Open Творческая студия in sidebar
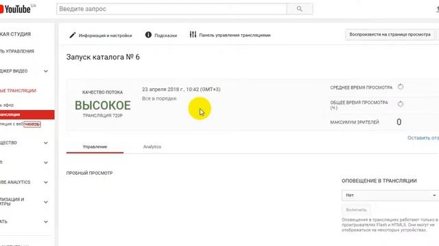The width and height of the screenshot is (439, 246). tap(15, 34)
